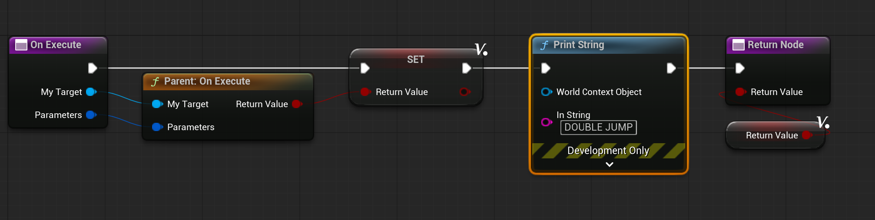Edit the DOUBLE JUMP string field
The height and width of the screenshot is (220, 875).
[599, 128]
